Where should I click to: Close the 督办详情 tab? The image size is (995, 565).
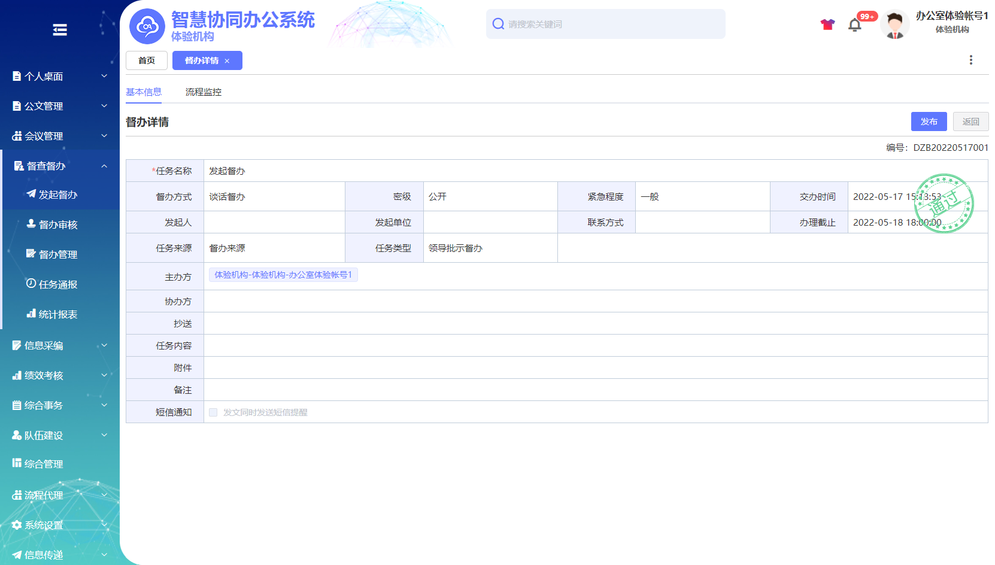(227, 61)
